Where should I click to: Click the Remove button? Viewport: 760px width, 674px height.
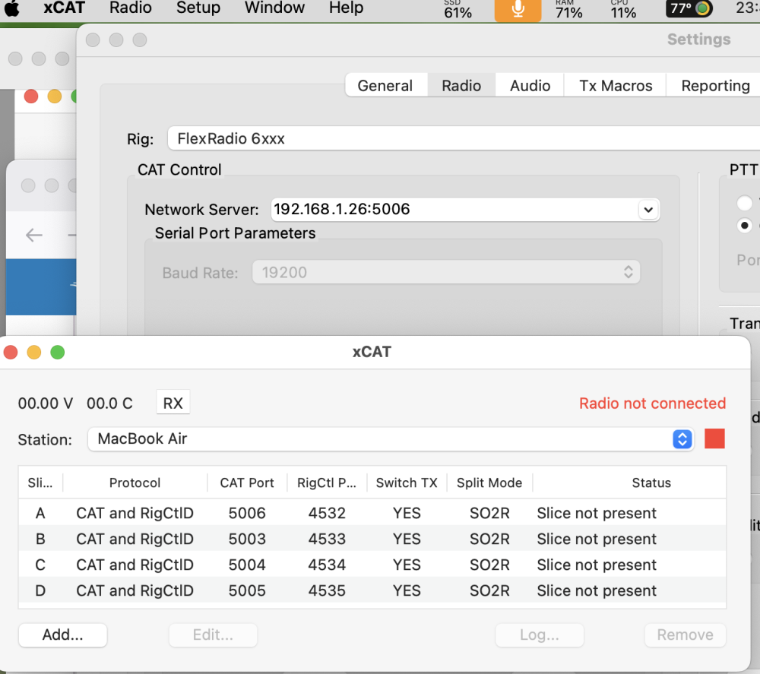685,634
